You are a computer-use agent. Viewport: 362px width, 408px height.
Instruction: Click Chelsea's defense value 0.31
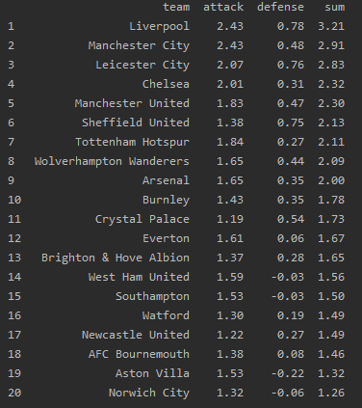coord(291,84)
